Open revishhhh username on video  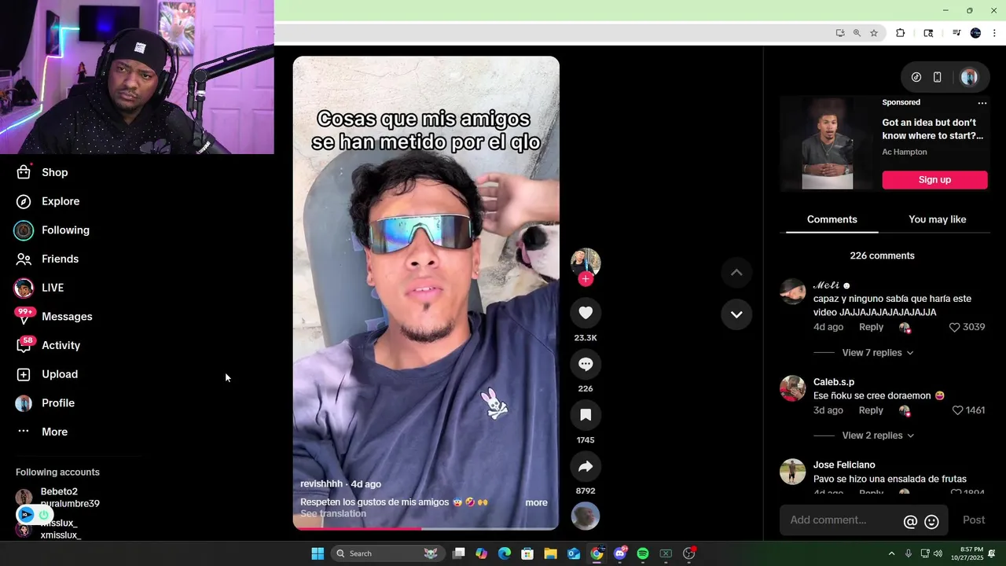point(321,483)
